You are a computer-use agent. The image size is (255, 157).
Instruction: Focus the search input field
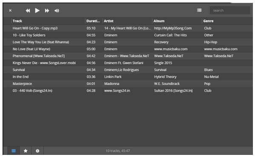pos(230,10)
